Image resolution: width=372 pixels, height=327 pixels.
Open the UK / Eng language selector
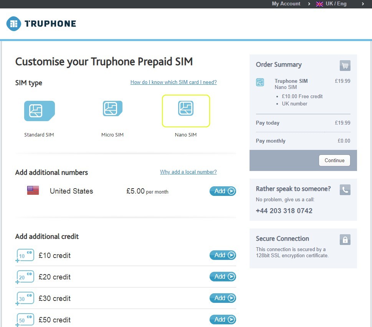point(336,4)
